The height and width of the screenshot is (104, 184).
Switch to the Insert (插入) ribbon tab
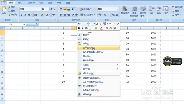(20, 2)
